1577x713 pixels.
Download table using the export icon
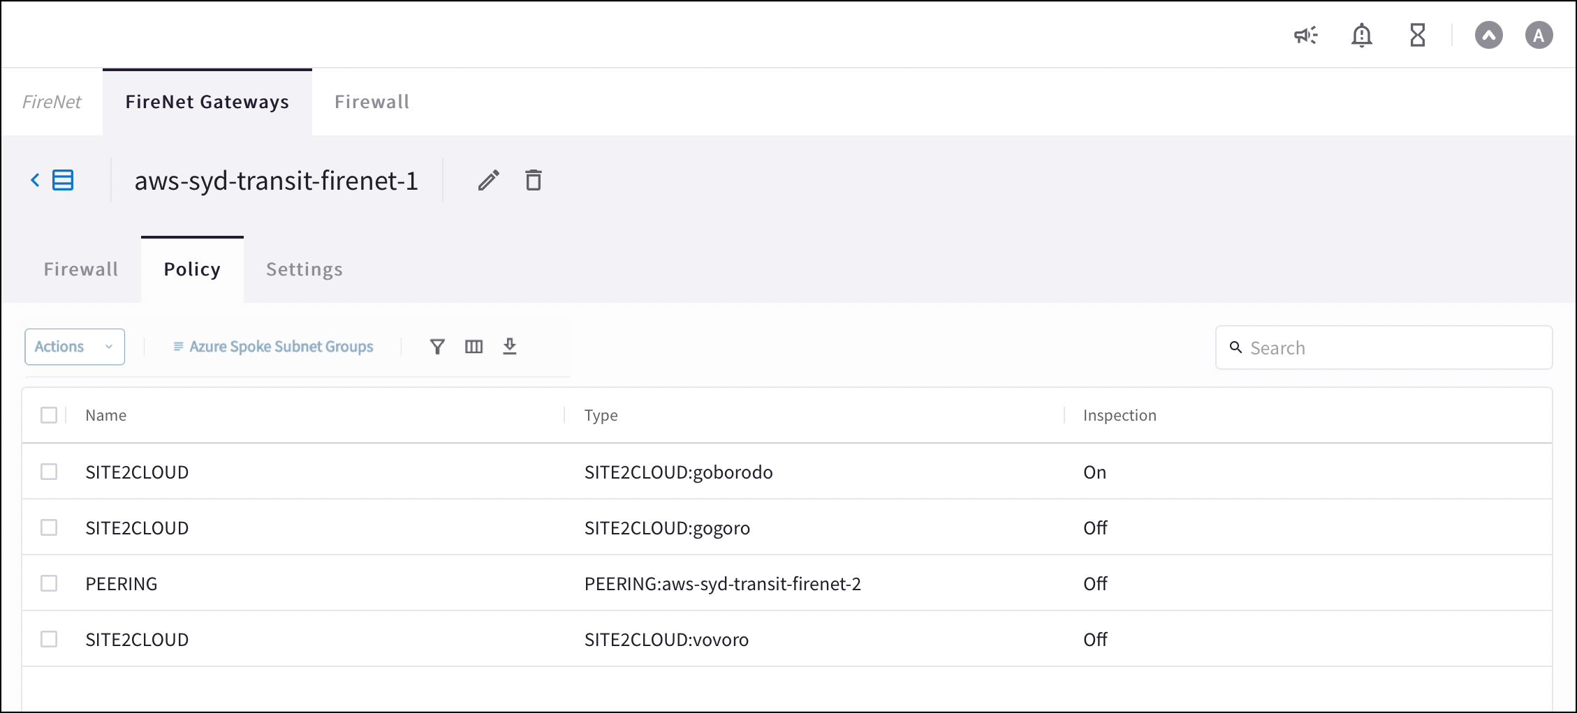(x=510, y=347)
